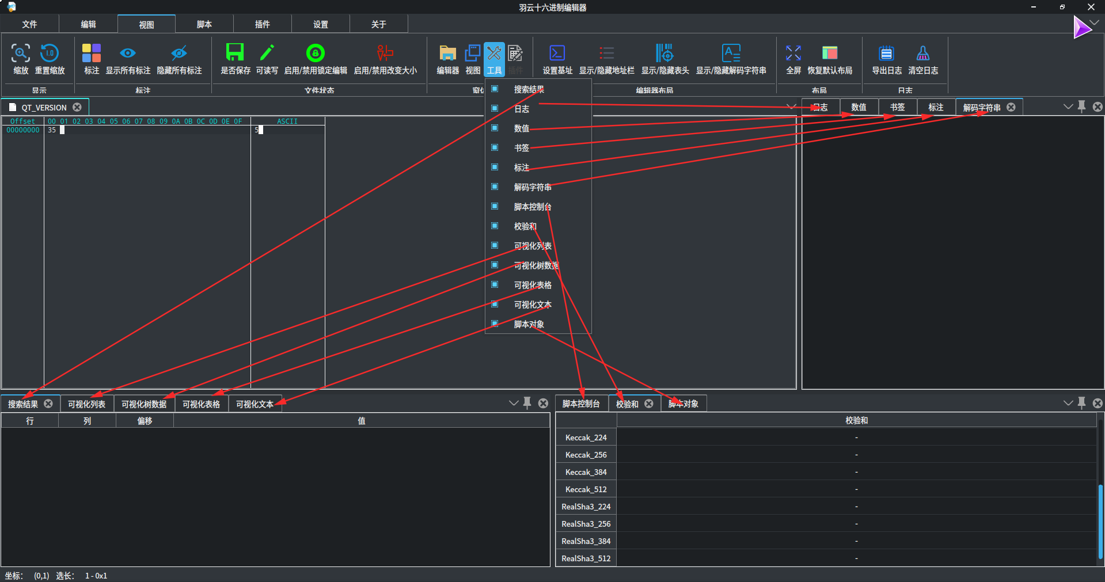Toggle 脚本控制台 menu entry

coord(538,207)
